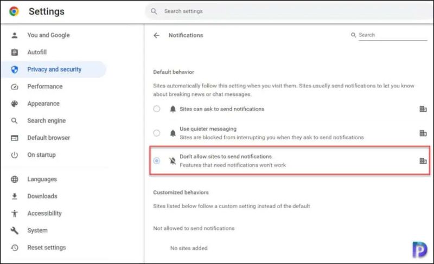434x264 pixels.
Task: Click bell icon for Use quieter messaging
Action: (173, 133)
